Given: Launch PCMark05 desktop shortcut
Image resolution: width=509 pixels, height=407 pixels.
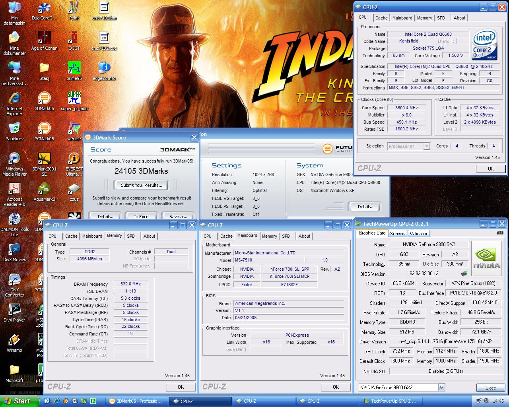Looking at the screenshot, I should click(44, 132).
